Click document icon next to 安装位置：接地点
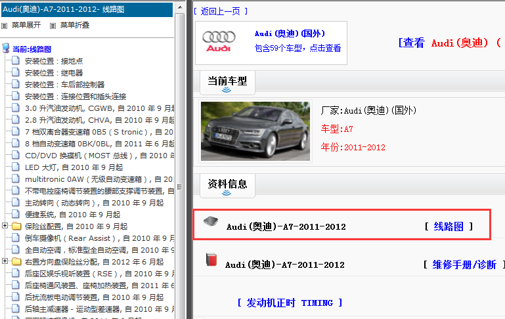The height and width of the screenshot is (319, 505). click(x=16, y=61)
